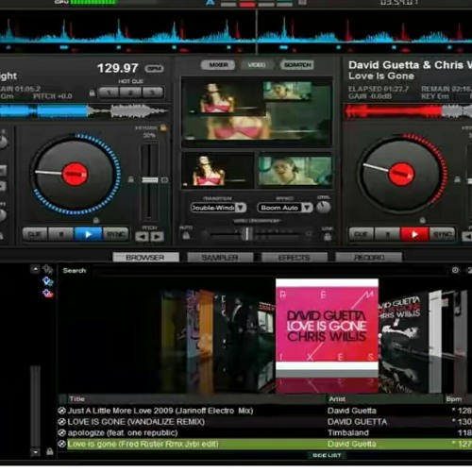Toggle the lock icon left of left pitch slider
The height and width of the screenshot is (472, 472).
131,179
